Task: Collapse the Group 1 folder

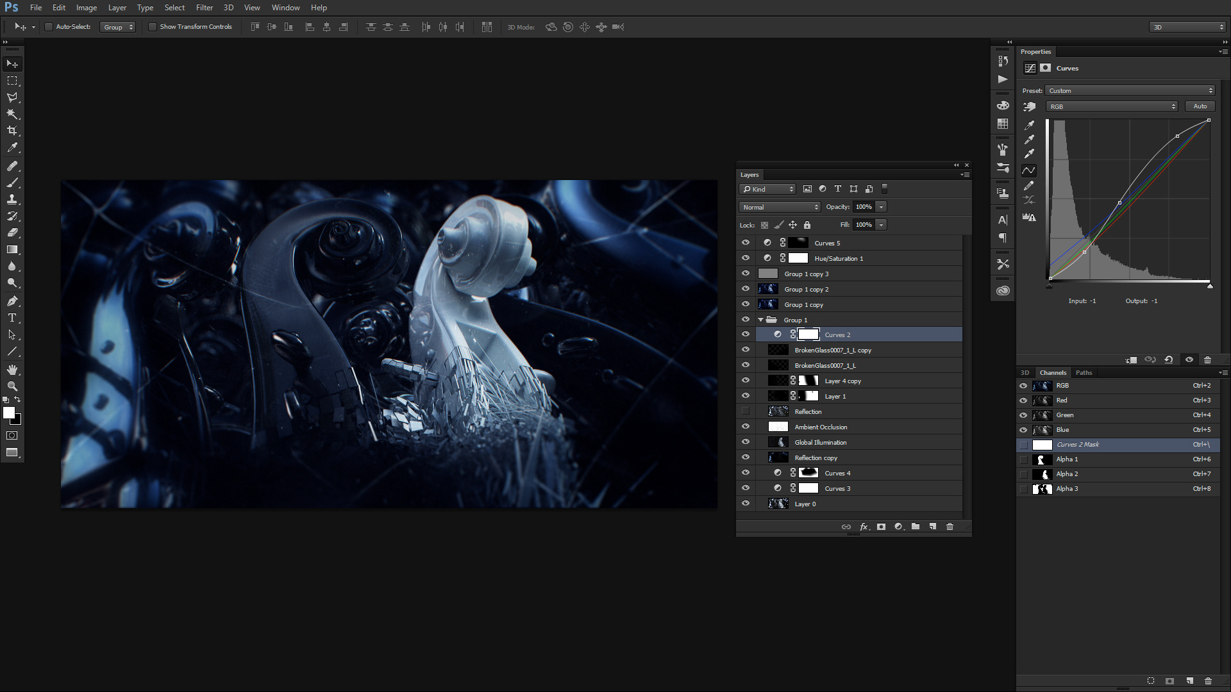Action: coord(761,320)
